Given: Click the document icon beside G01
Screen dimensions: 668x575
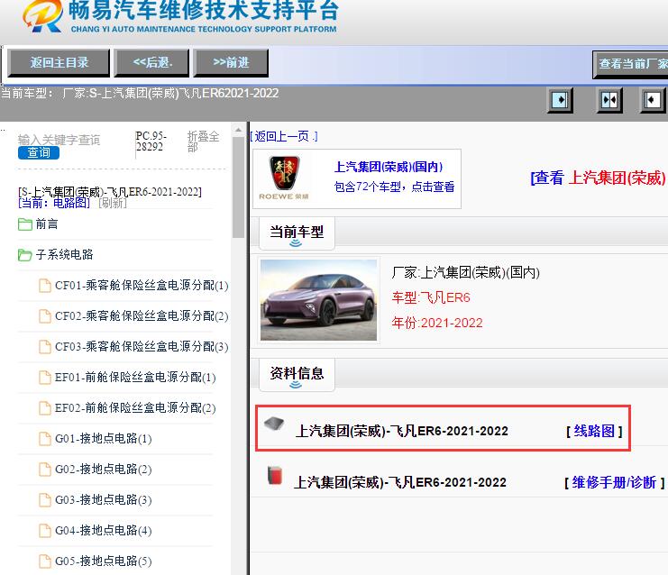Looking at the screenshot, I should [45, 439].
